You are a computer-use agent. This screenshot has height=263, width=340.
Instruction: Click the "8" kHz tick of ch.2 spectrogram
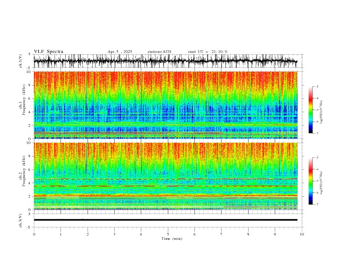(30, 156)
